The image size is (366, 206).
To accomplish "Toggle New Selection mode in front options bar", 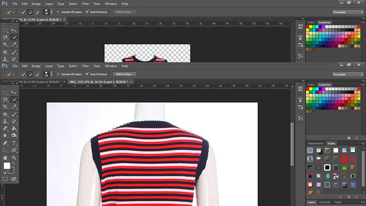I will point(23,74).
